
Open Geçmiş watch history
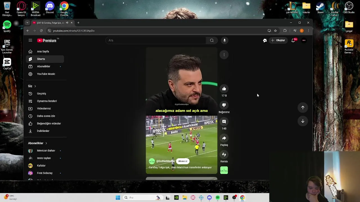coord(45,94)
